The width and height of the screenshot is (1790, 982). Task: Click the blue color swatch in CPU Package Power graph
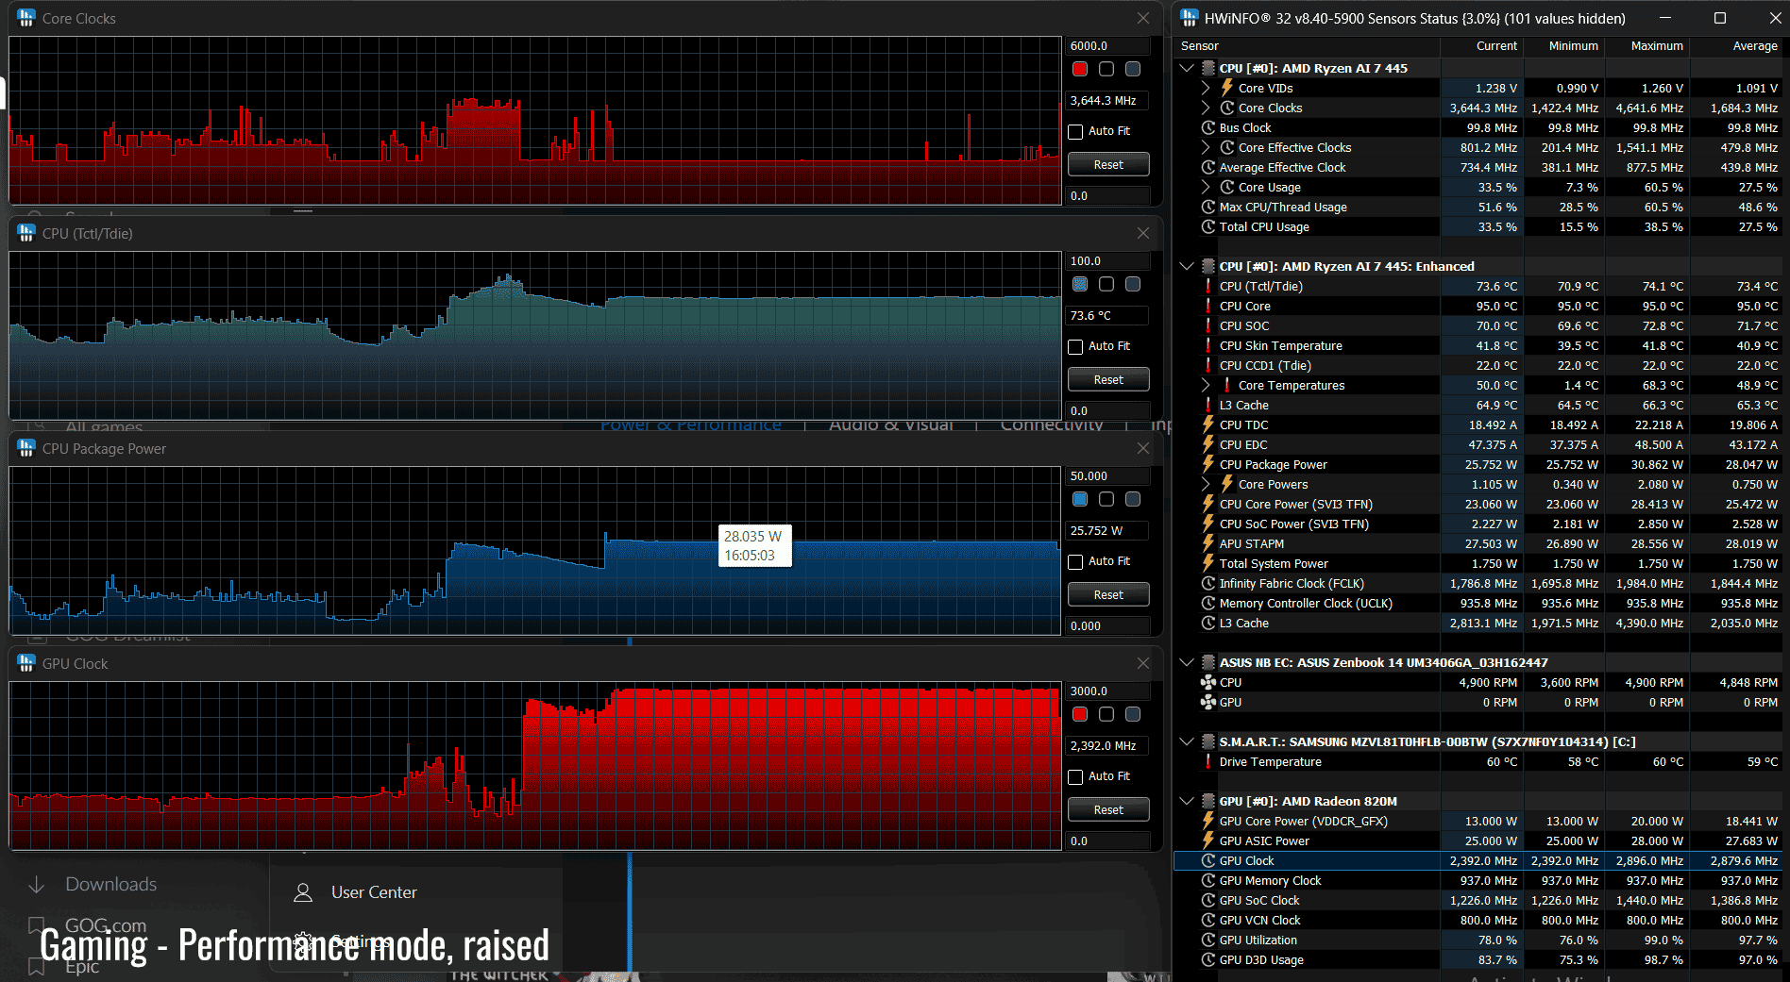[1080, 499]
